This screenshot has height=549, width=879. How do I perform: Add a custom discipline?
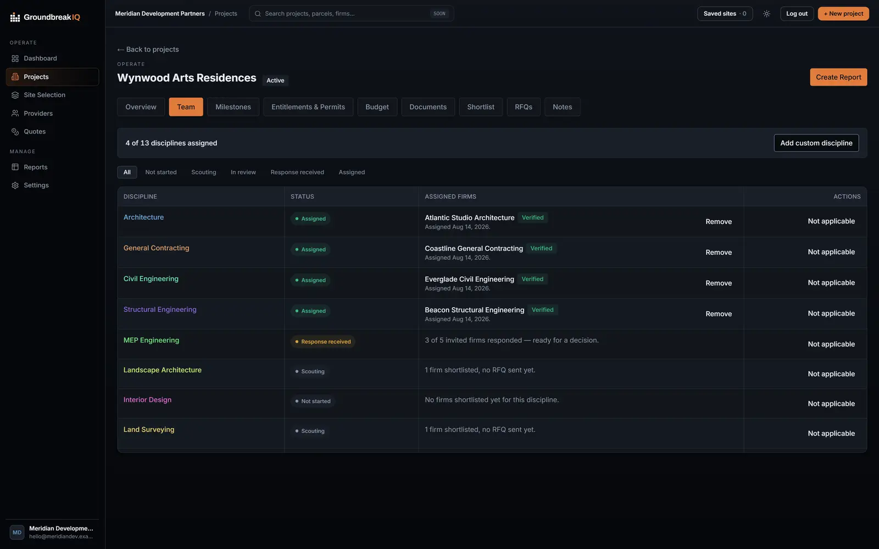tap(816, 143)
